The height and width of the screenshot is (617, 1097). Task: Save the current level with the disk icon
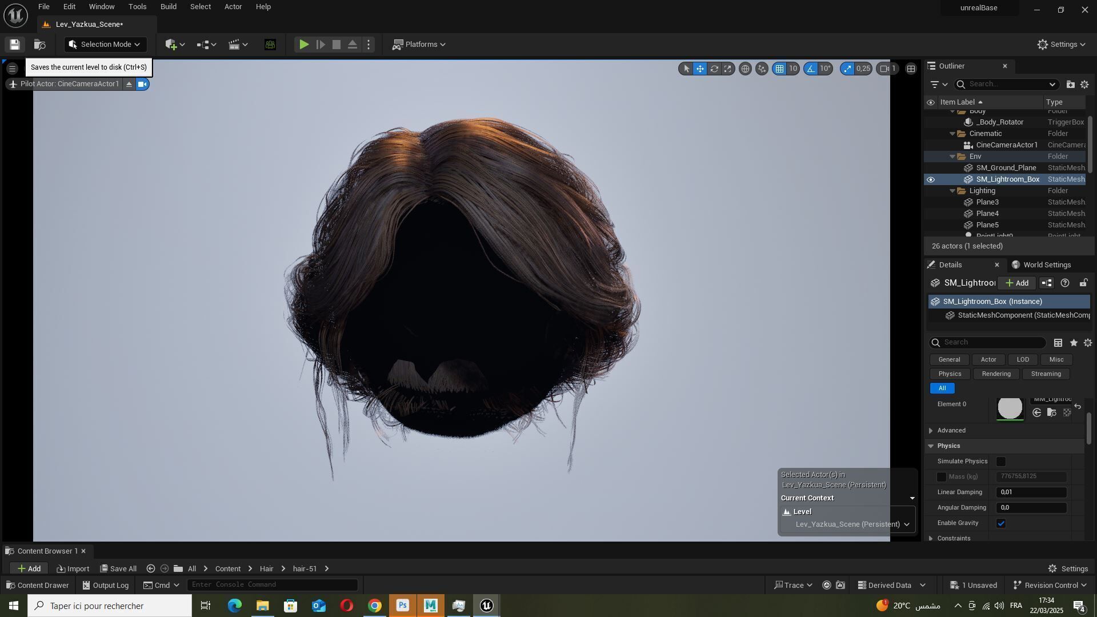coord(15,45)
